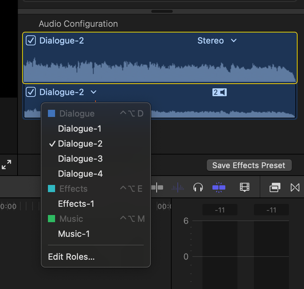Viewport: 304px width, 289px height.
Task: Click the blue Dialogue role heading
Action: (96, 114)
